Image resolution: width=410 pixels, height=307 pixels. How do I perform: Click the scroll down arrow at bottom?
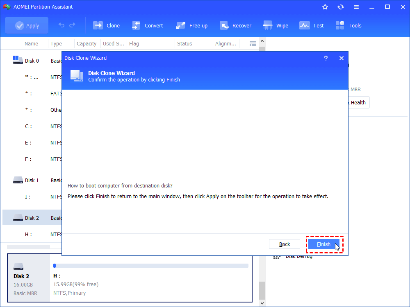pos(262,303)
